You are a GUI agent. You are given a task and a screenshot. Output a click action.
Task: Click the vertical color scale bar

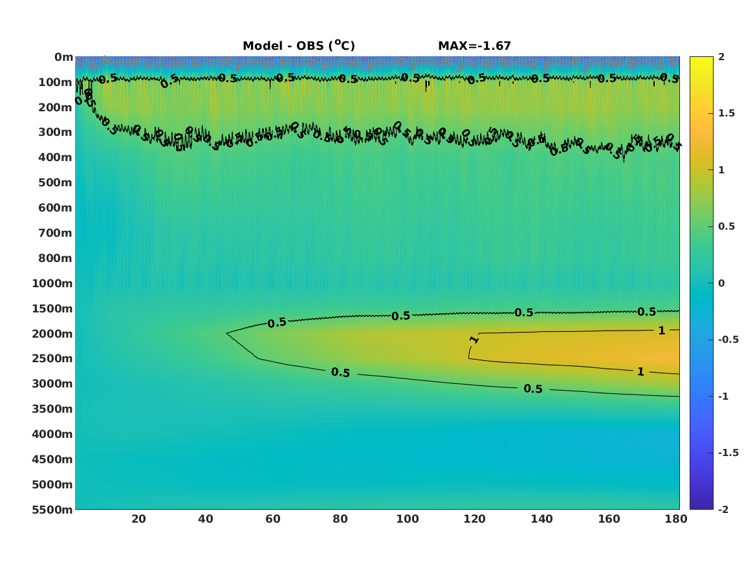pyautogui.click(x=701, y=283)
